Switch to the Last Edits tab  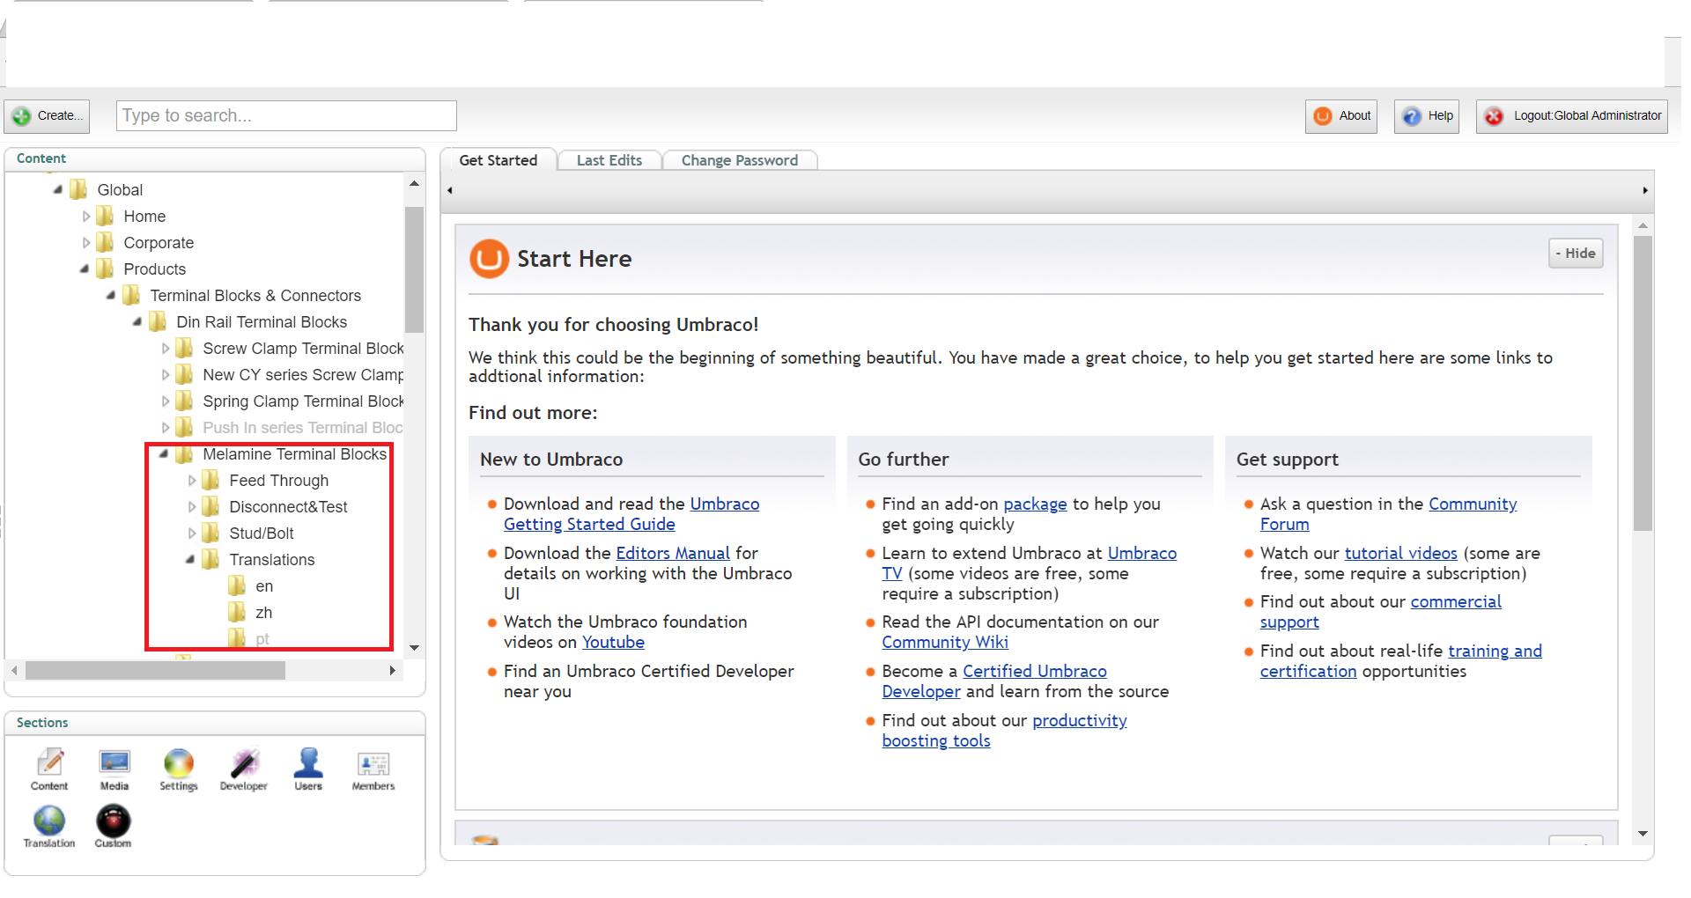tap(609, 160)
